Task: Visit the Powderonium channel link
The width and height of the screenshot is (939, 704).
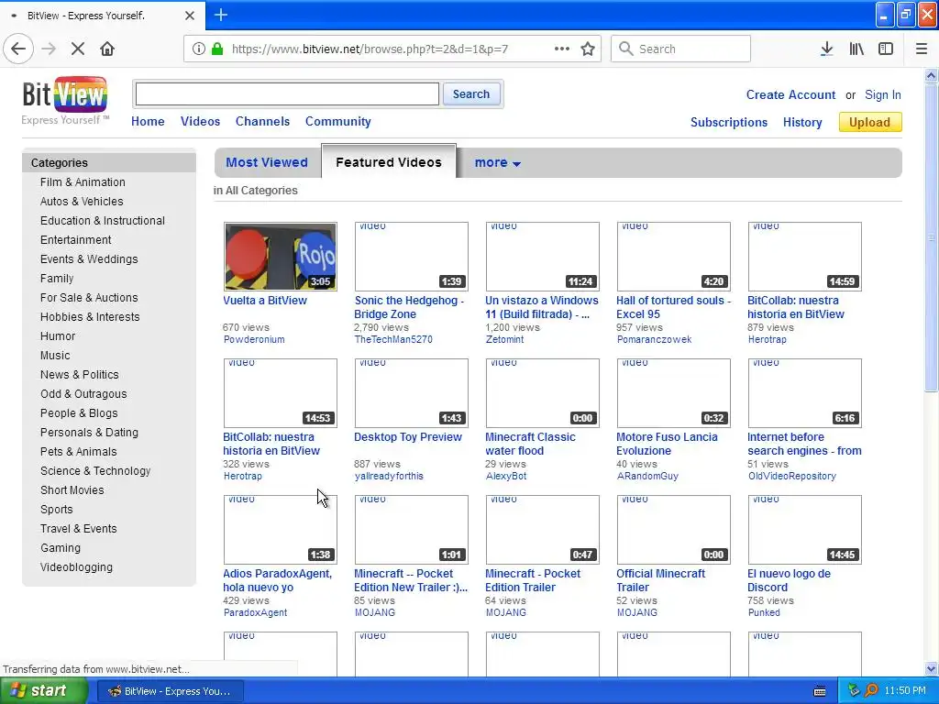Action: tap(254, 339)
